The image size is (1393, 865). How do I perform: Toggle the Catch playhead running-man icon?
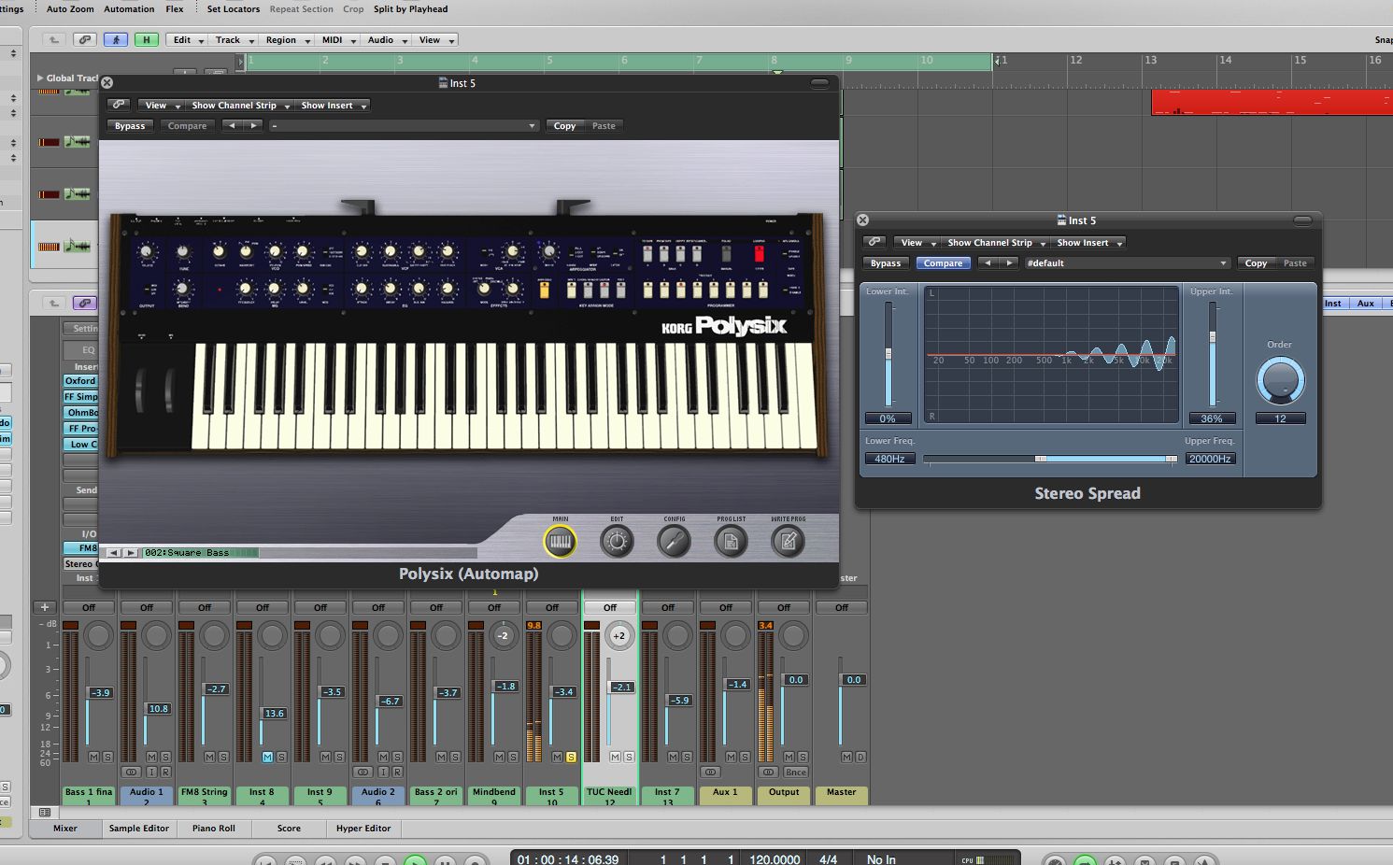(116, 40)
